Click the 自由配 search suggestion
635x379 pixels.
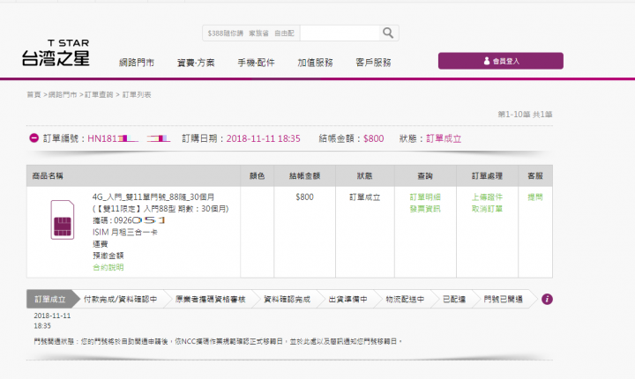284,33
